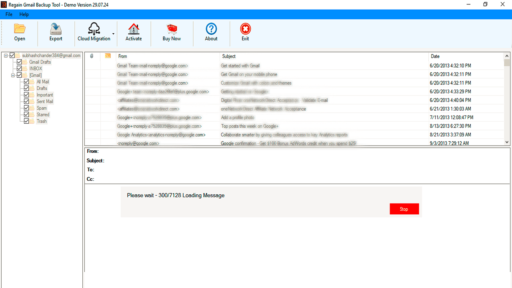Open the 'Top posts this week on Google+' message
Screen dimensions: 512x288
click(294, 126)
